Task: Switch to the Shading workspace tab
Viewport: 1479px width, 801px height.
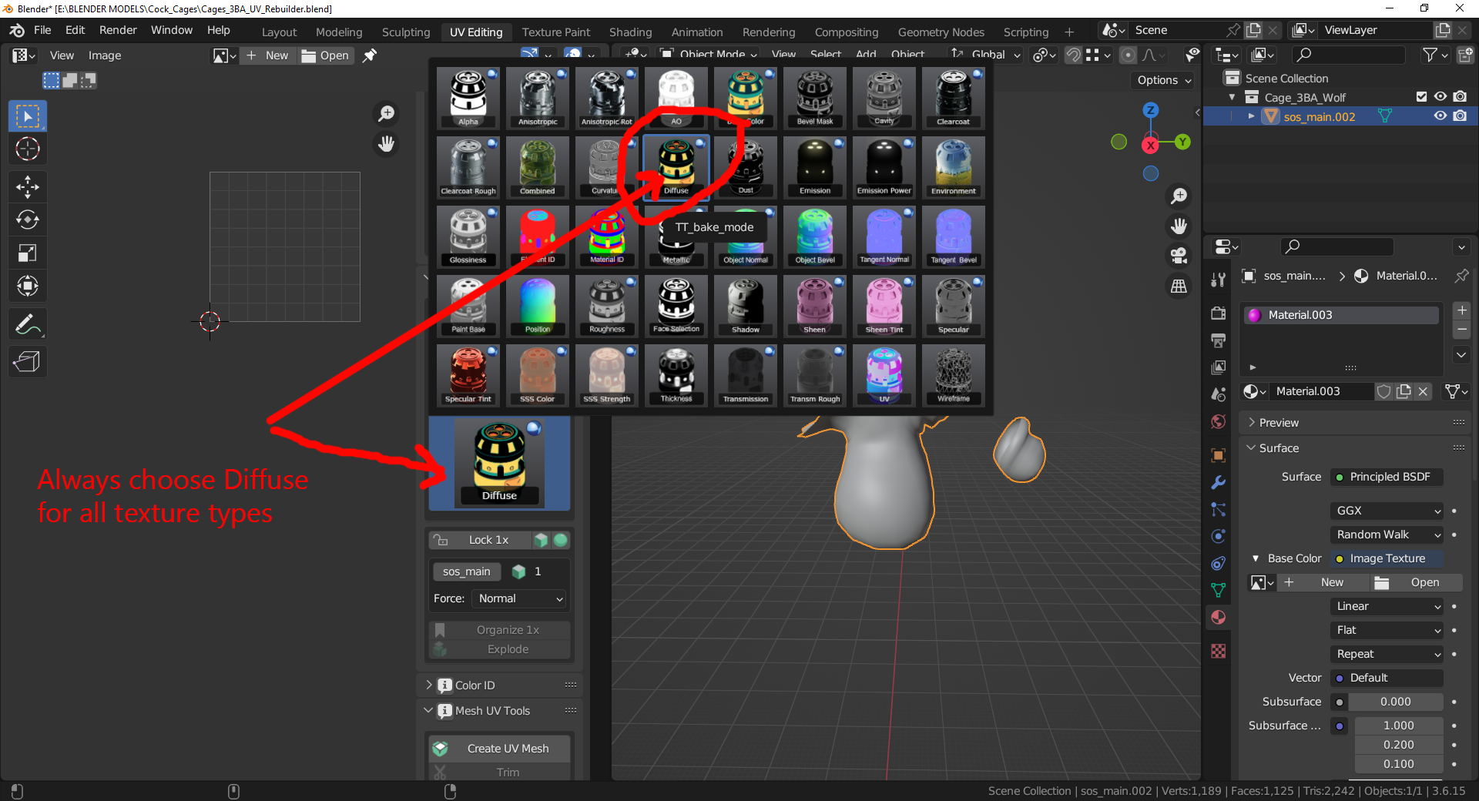Action: [630, 32]
